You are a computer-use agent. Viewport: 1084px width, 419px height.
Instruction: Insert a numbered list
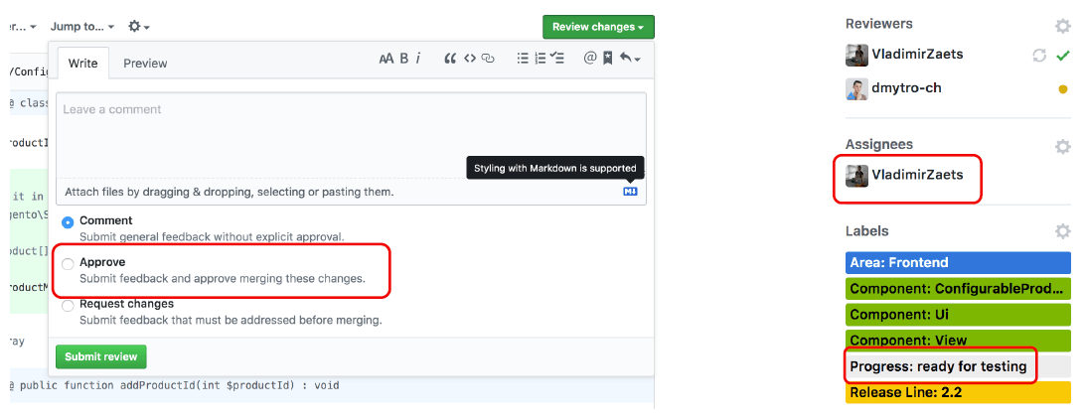(541, 59)
